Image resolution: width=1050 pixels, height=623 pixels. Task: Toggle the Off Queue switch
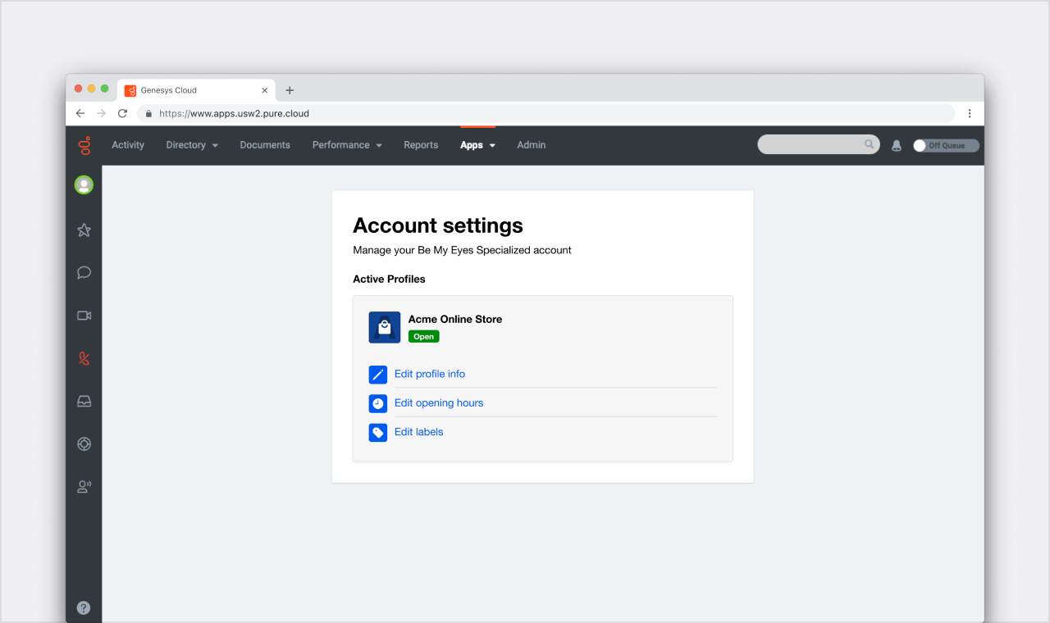coord(946,145)
